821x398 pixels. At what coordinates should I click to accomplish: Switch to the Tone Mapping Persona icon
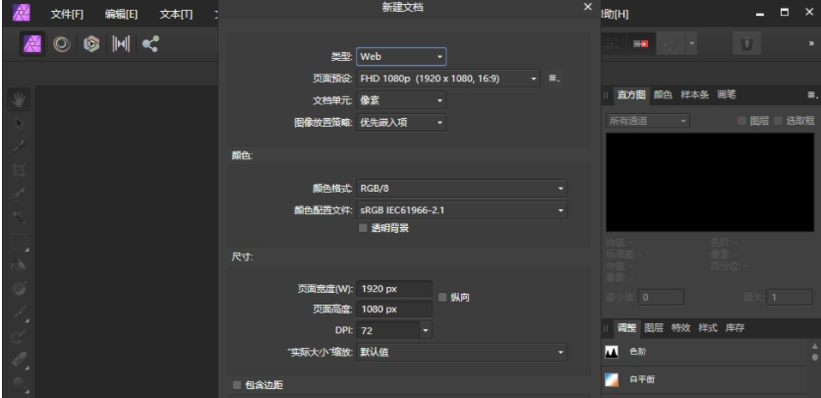coord(121,44)
